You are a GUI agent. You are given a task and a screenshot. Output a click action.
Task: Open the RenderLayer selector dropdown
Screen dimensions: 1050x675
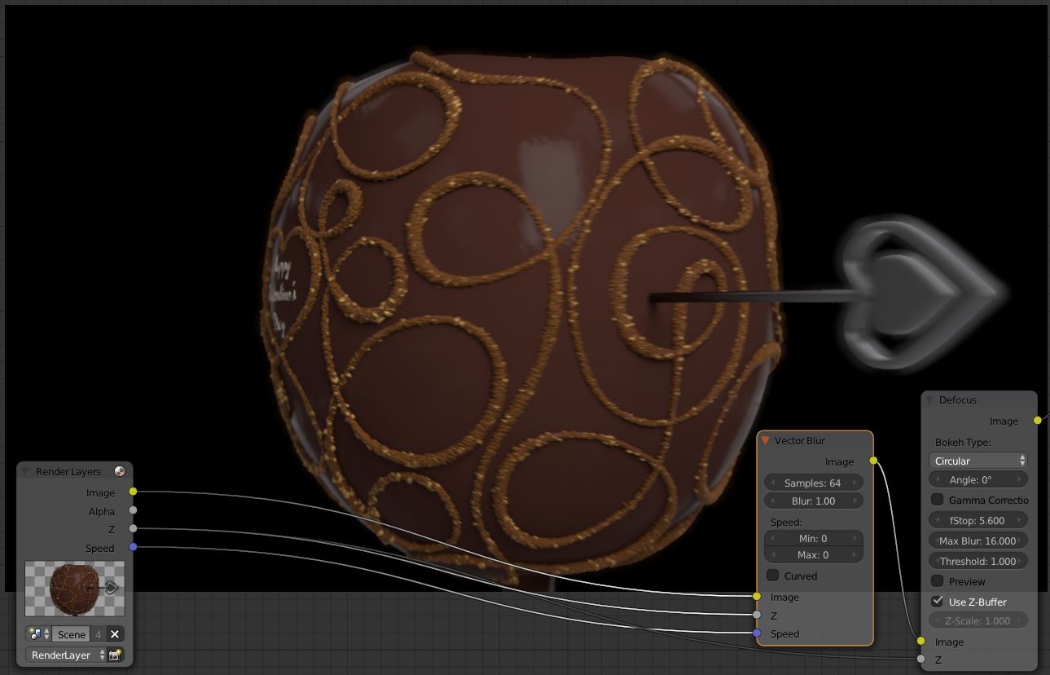click(67, 655)
